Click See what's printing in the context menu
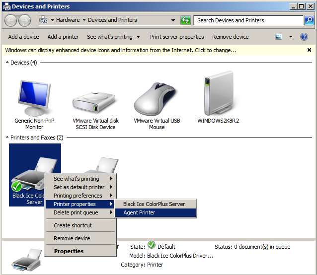Screen dimensions: 317x275 point(80,179)
